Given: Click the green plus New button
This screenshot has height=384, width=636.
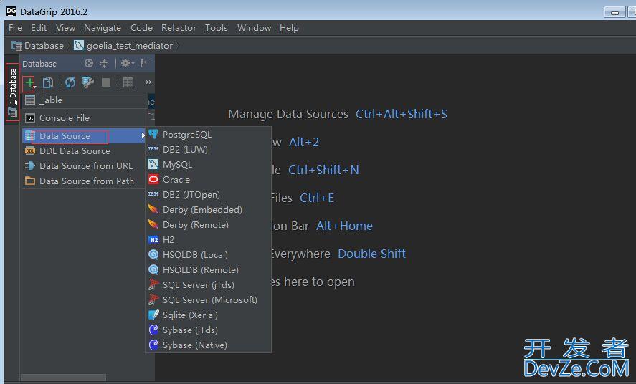Looking at the screenshot, I should (29, 82).
